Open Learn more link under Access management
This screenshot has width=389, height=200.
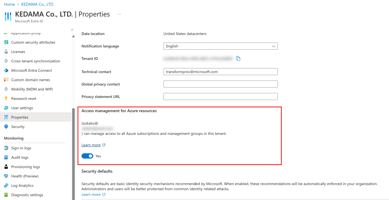pyautogui.click(x=91, y=145)
